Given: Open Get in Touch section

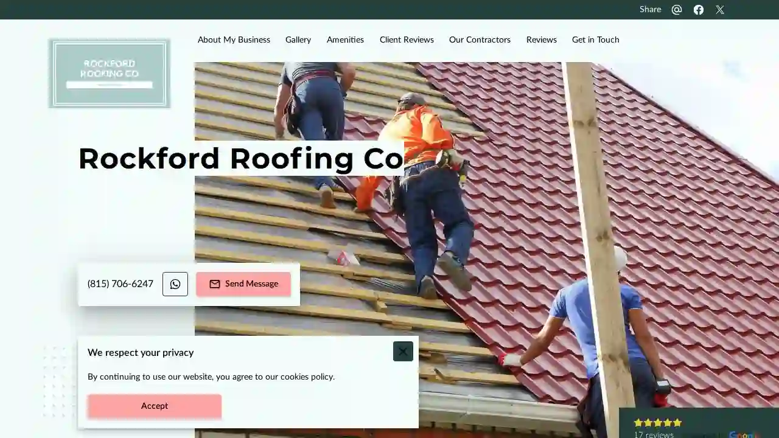Looking at the screenshot, I should coord(596,40).
